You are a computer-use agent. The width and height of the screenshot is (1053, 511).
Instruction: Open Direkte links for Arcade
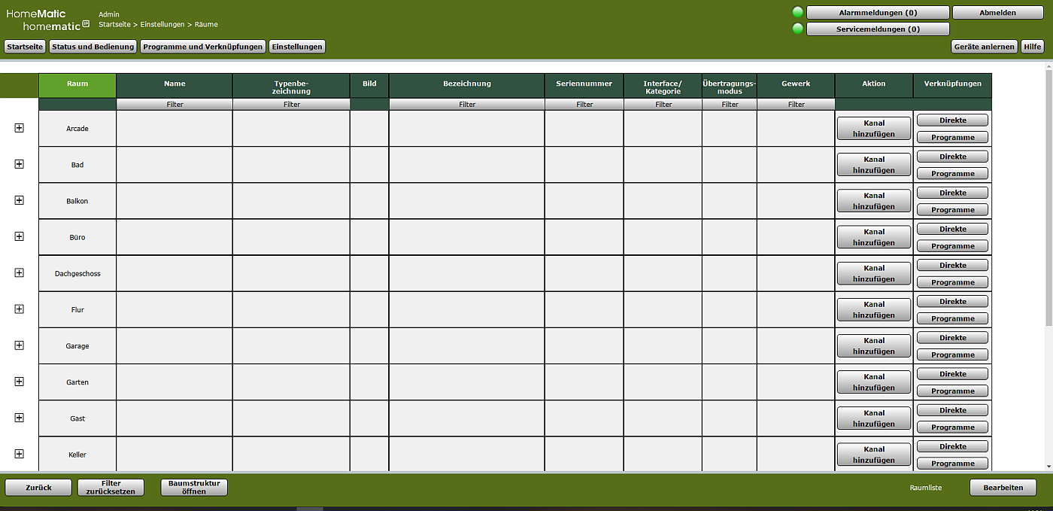[x=953, y=120]
